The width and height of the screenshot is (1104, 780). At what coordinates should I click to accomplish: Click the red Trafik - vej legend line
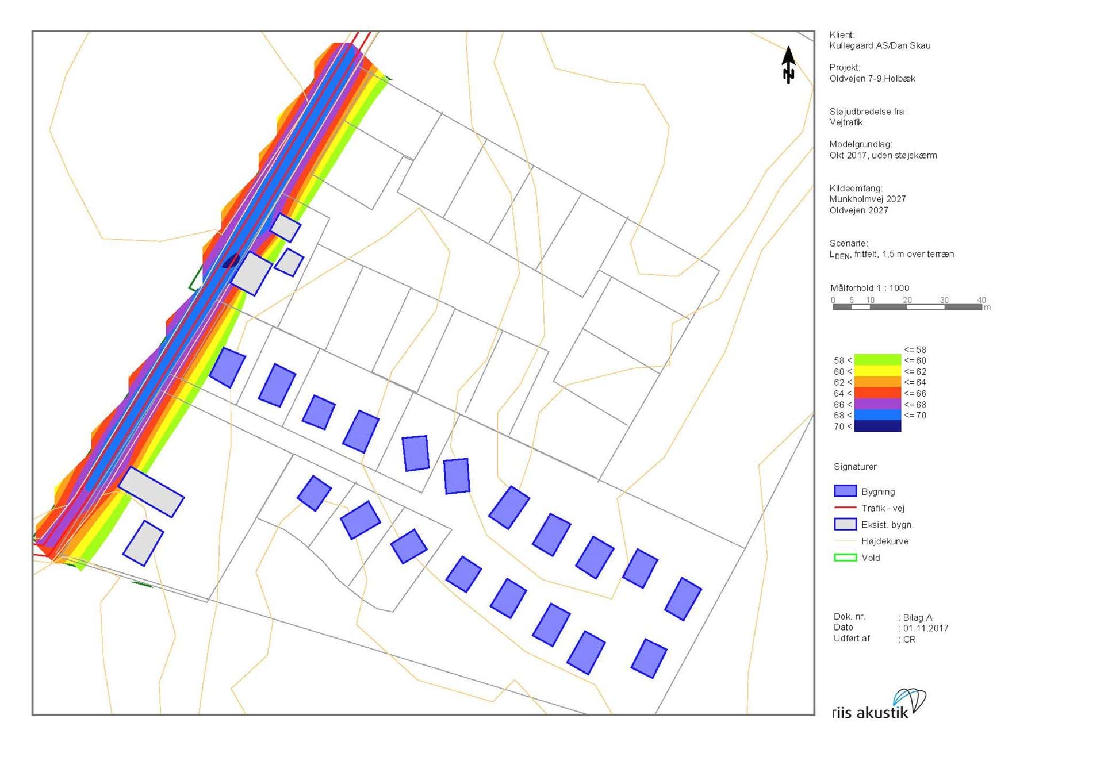point(845,508)
